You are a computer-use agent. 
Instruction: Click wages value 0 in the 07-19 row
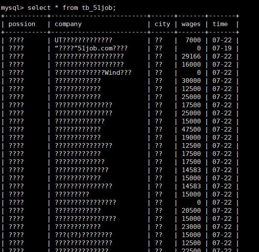[199, 48]
